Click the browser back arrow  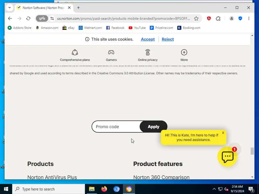coord(10,18)
